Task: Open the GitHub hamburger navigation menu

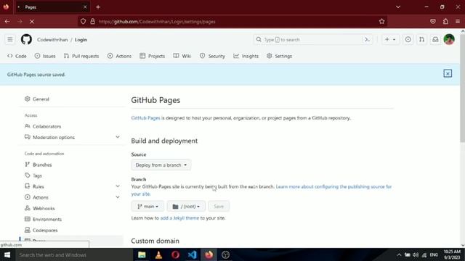Action: click(x=10, y=39)
